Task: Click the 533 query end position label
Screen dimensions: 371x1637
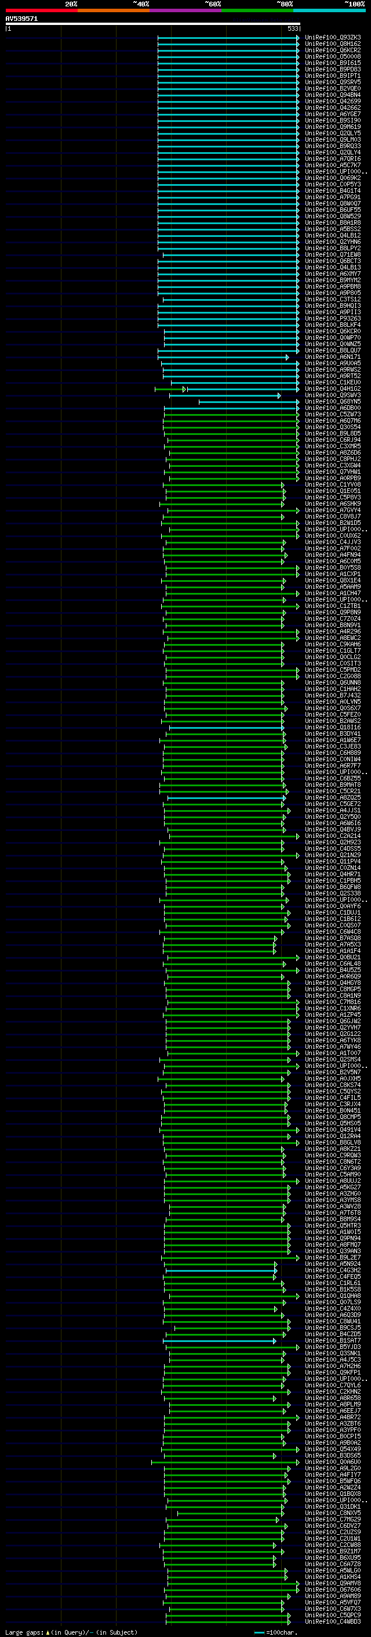Action: point(292,28)
